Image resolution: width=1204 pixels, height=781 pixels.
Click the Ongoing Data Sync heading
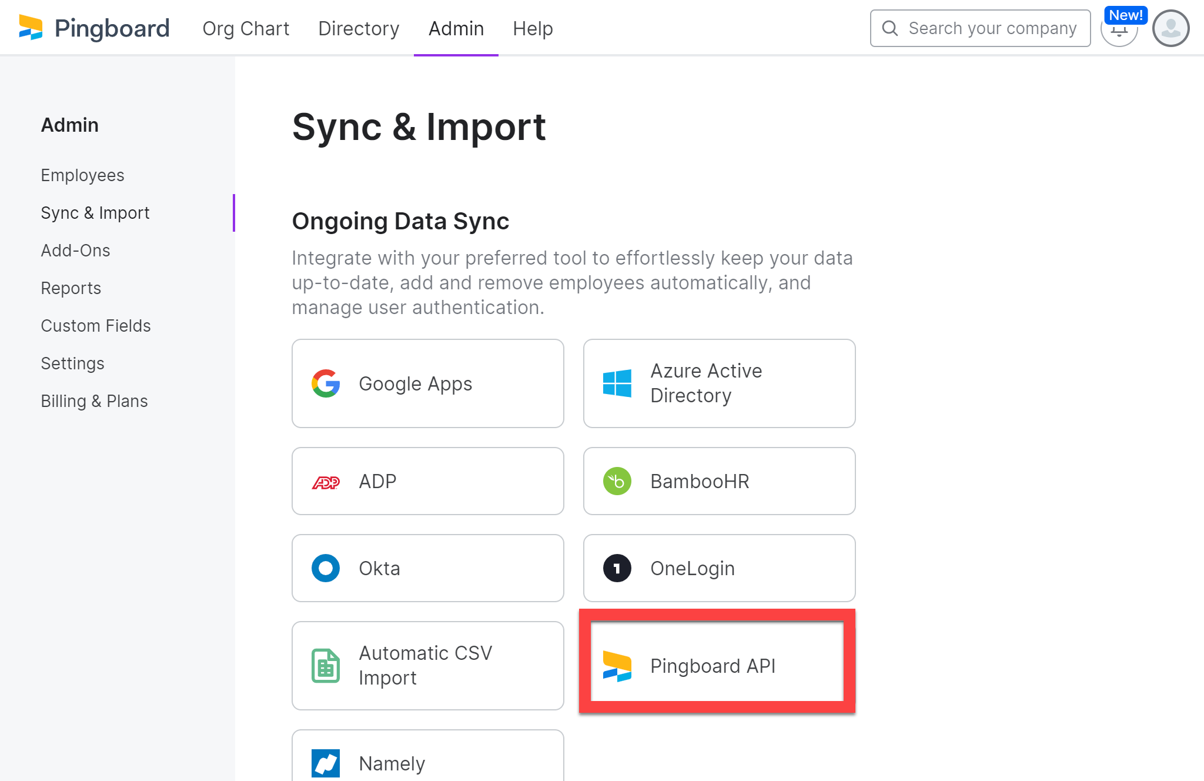[x=400, y=221]
